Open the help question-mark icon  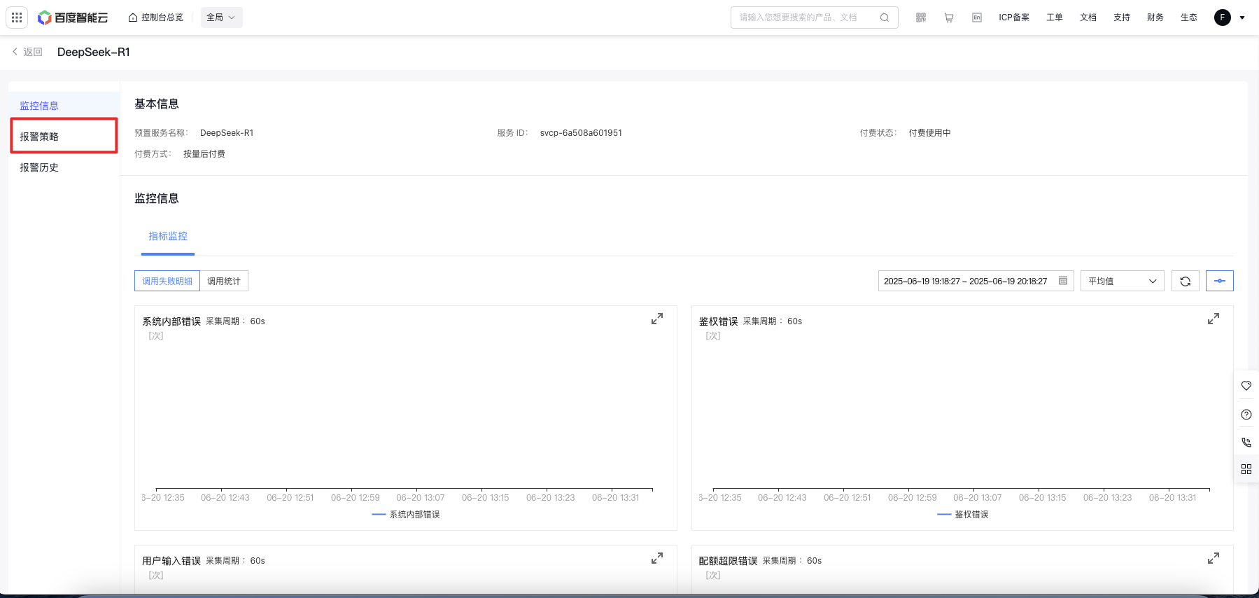[1246, 415]
